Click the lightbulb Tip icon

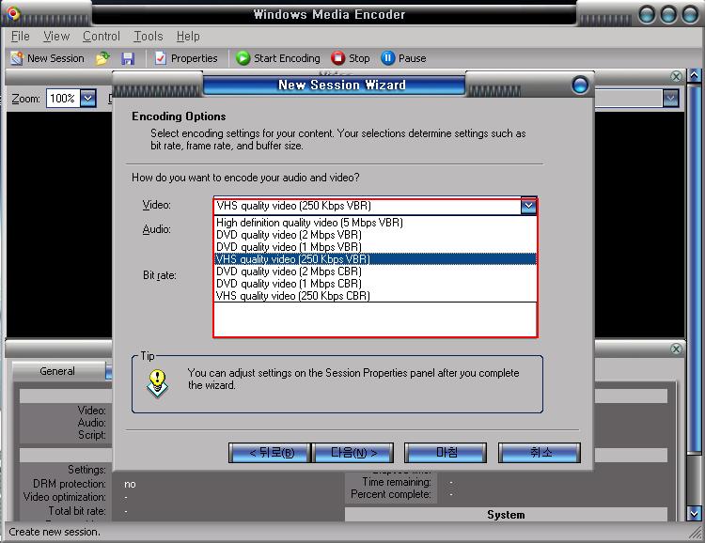pyautogui.click(x=157, y=383)
